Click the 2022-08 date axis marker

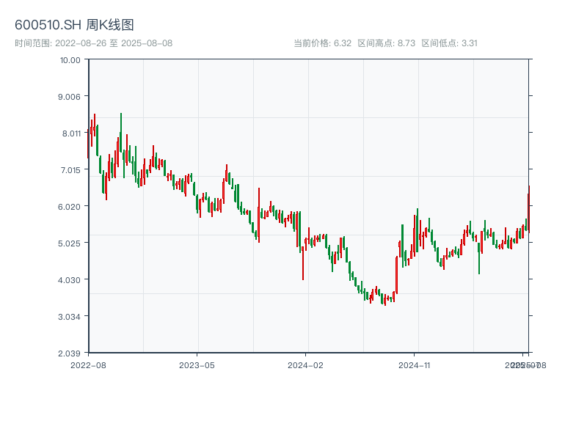tap(88, 364)
